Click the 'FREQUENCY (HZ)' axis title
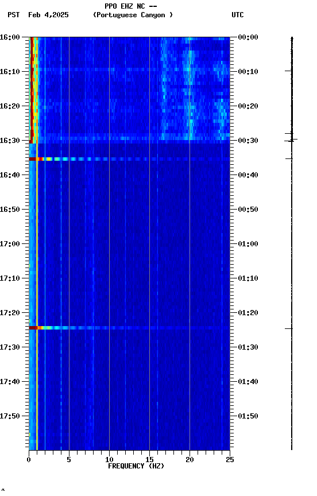Screen dimensions: 317x496 (136, 466)
